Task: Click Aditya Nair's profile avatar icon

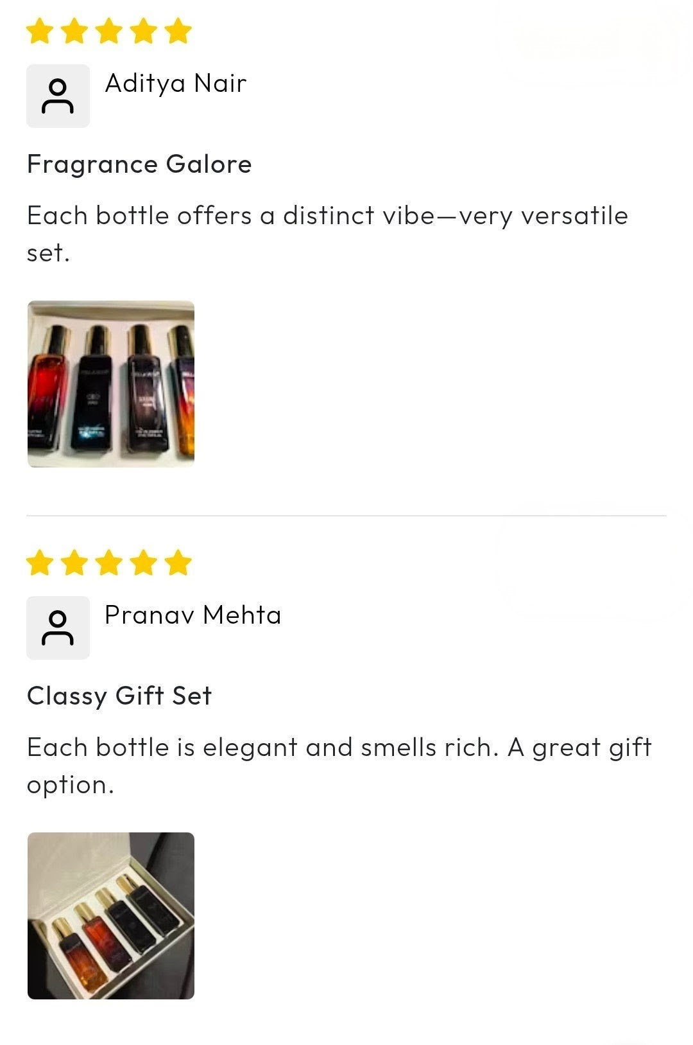Action: (58, 96)
